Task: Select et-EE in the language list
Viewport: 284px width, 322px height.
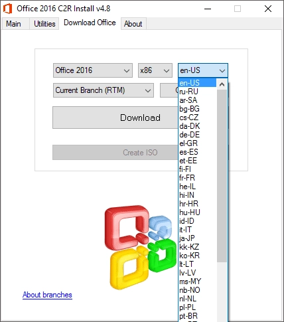Action: [197, 161]
